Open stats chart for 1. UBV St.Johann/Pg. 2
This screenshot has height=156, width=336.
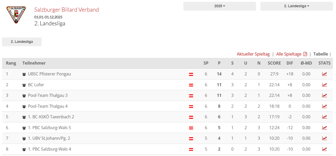pyautogui.click(x=324, y=138)
